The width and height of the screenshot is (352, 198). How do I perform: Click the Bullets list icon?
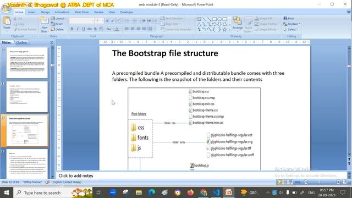click(128, 21)
